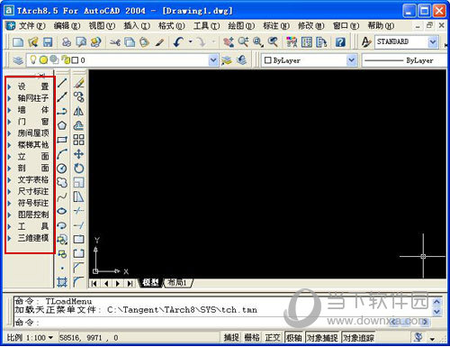Click the Zoom Realtime magnifier icon
The image size is (450, 347).
[x=243, y=42]
